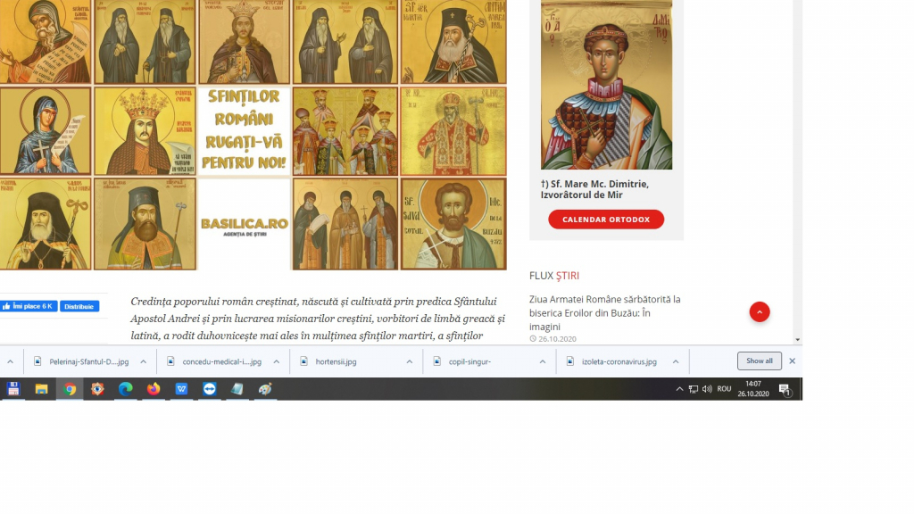The width and height of the screenshot is (914, 514).
Task: Click the CALENDAR ORTODOX button
Action: tap(606, 220)
